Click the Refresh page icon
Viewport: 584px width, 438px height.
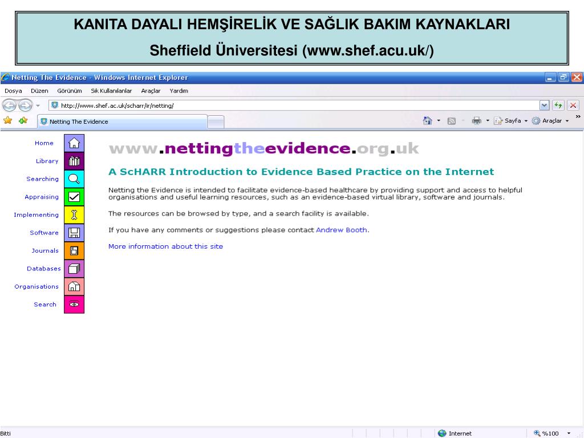click(x=558, y=106)
